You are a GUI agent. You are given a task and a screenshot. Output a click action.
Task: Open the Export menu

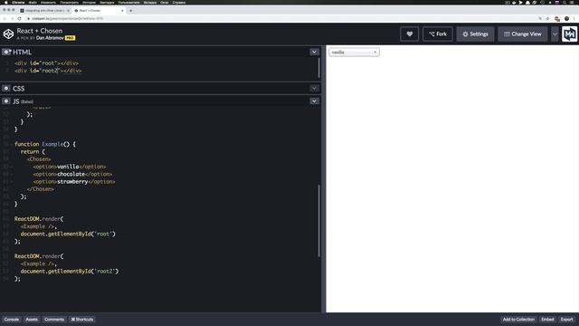tap(567, 320)
